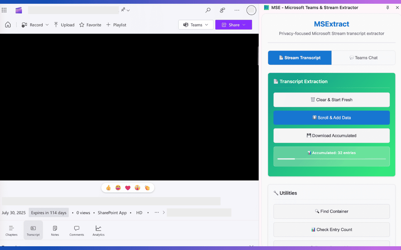This screenshot has height=250, width=401.
Task: Open the more options ellipsis under the video
Action: [157, 212]
